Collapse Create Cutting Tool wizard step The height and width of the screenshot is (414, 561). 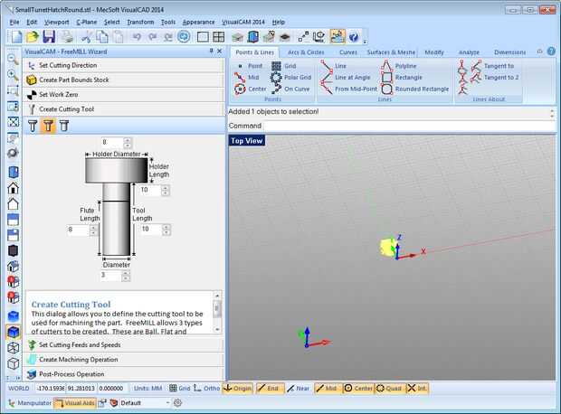pos(123,109)
